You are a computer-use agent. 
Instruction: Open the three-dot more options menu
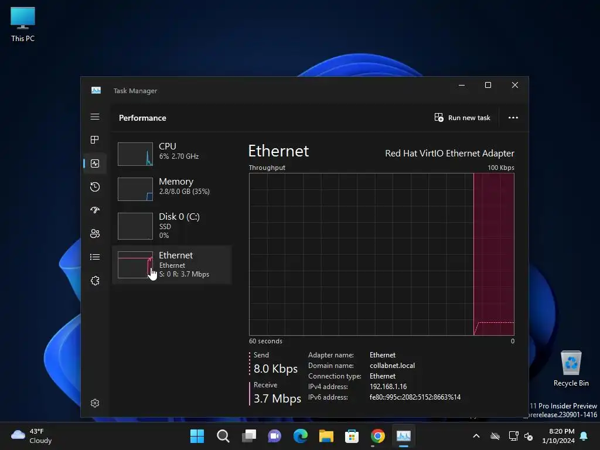tap(513, 117)
